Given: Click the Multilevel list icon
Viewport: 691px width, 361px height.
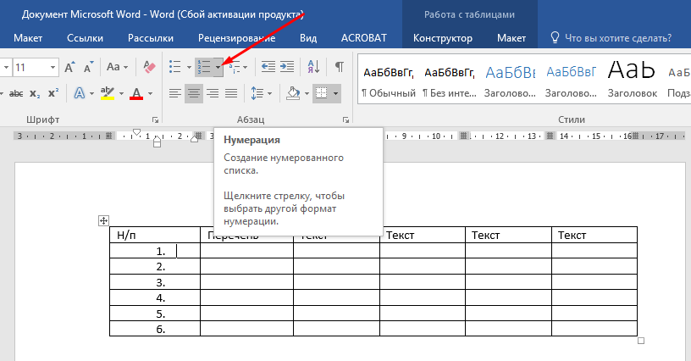Looking at the screenshot, I should (235, 67).
